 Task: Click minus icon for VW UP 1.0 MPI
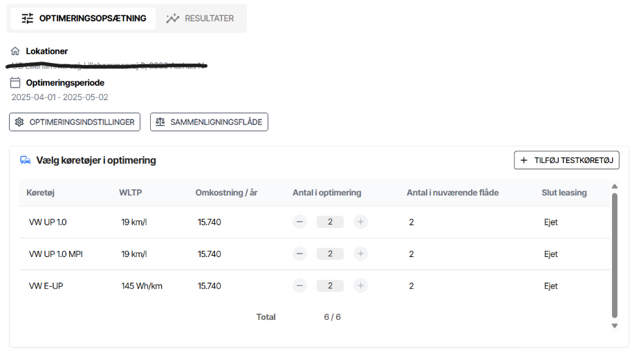pos(299,254)
